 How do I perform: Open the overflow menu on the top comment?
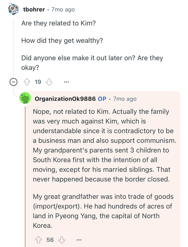pyautogui.click(x=66, y=82)
